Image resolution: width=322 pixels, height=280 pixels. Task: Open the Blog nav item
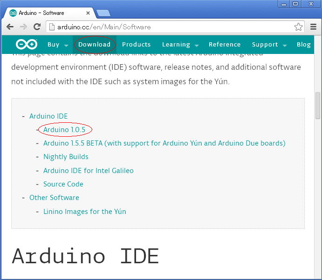point(304,45)
